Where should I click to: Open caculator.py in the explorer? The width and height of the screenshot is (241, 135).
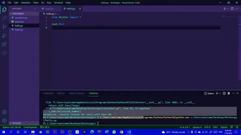pyautogui.click(x=21, y=18)
